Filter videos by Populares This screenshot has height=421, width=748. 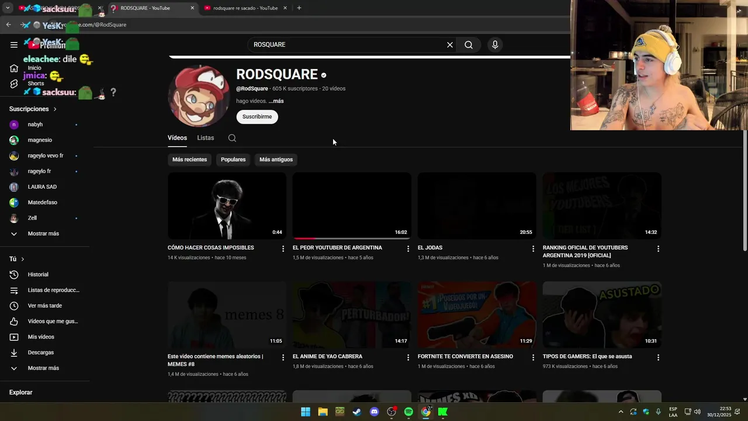(233, 160)
